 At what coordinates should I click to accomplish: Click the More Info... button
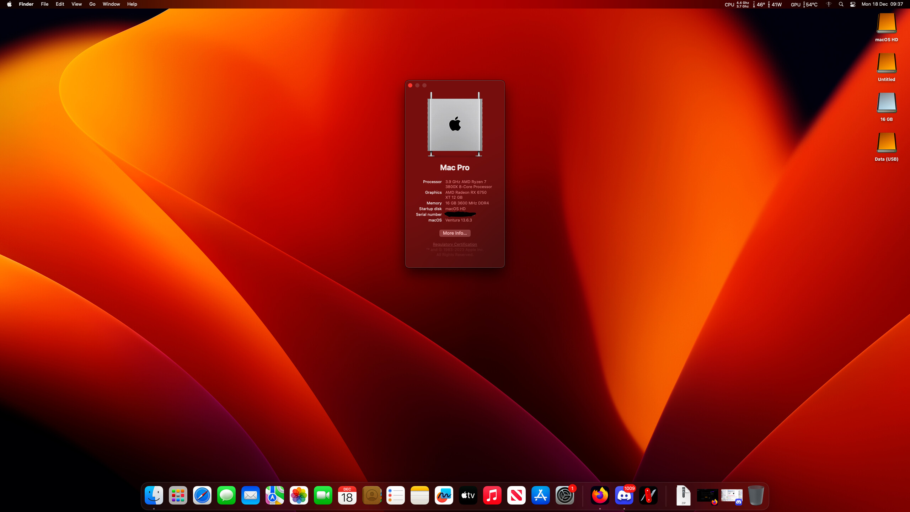455,233
